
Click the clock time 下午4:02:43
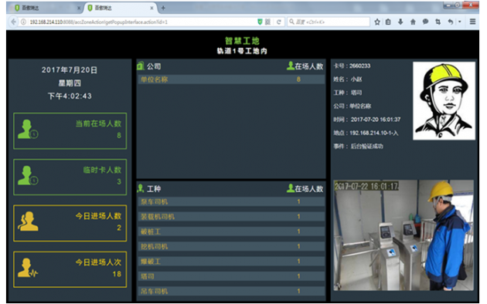pos(70,96)
